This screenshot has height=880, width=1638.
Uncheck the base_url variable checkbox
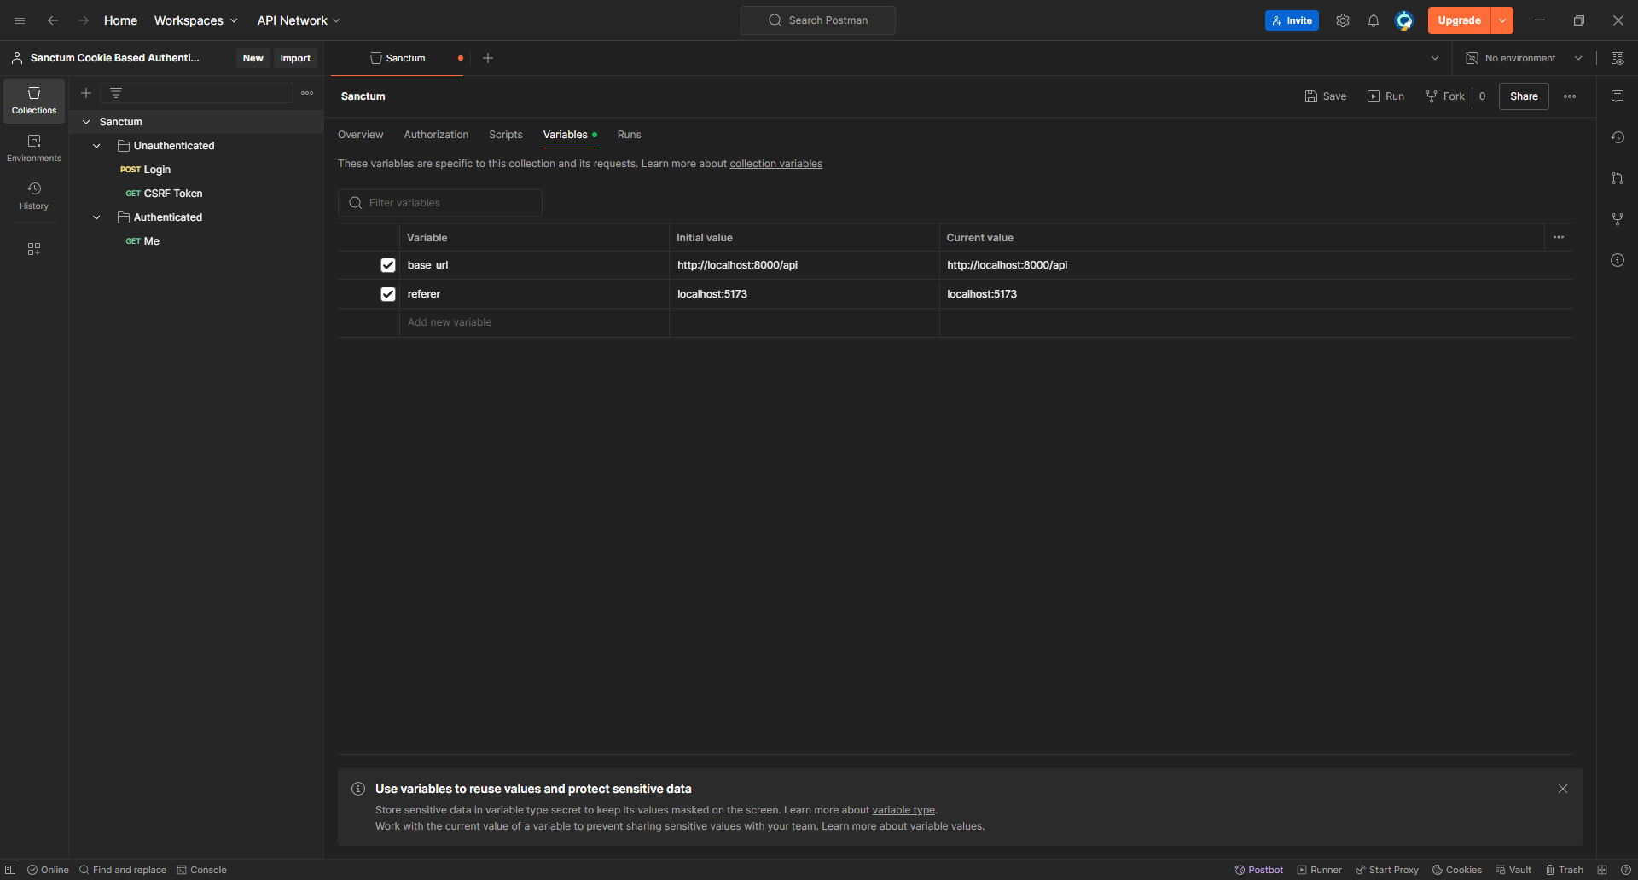click(x=388, y=265)
